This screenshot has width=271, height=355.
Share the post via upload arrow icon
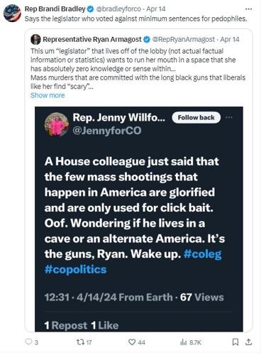248,342
